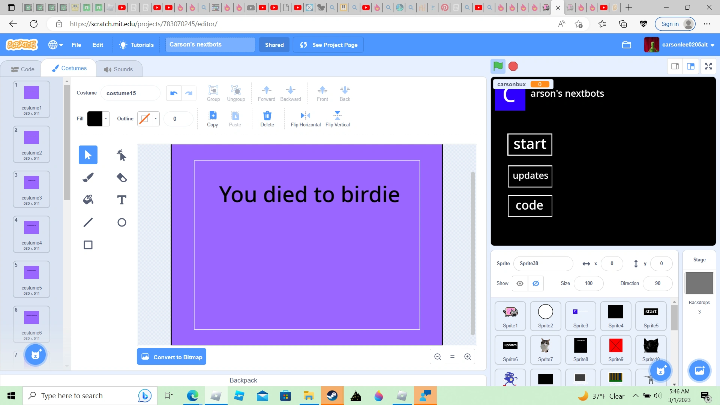Select the Rectangle tool
Viewport: 720px width, 405px height.
click(x=88, y=245)
